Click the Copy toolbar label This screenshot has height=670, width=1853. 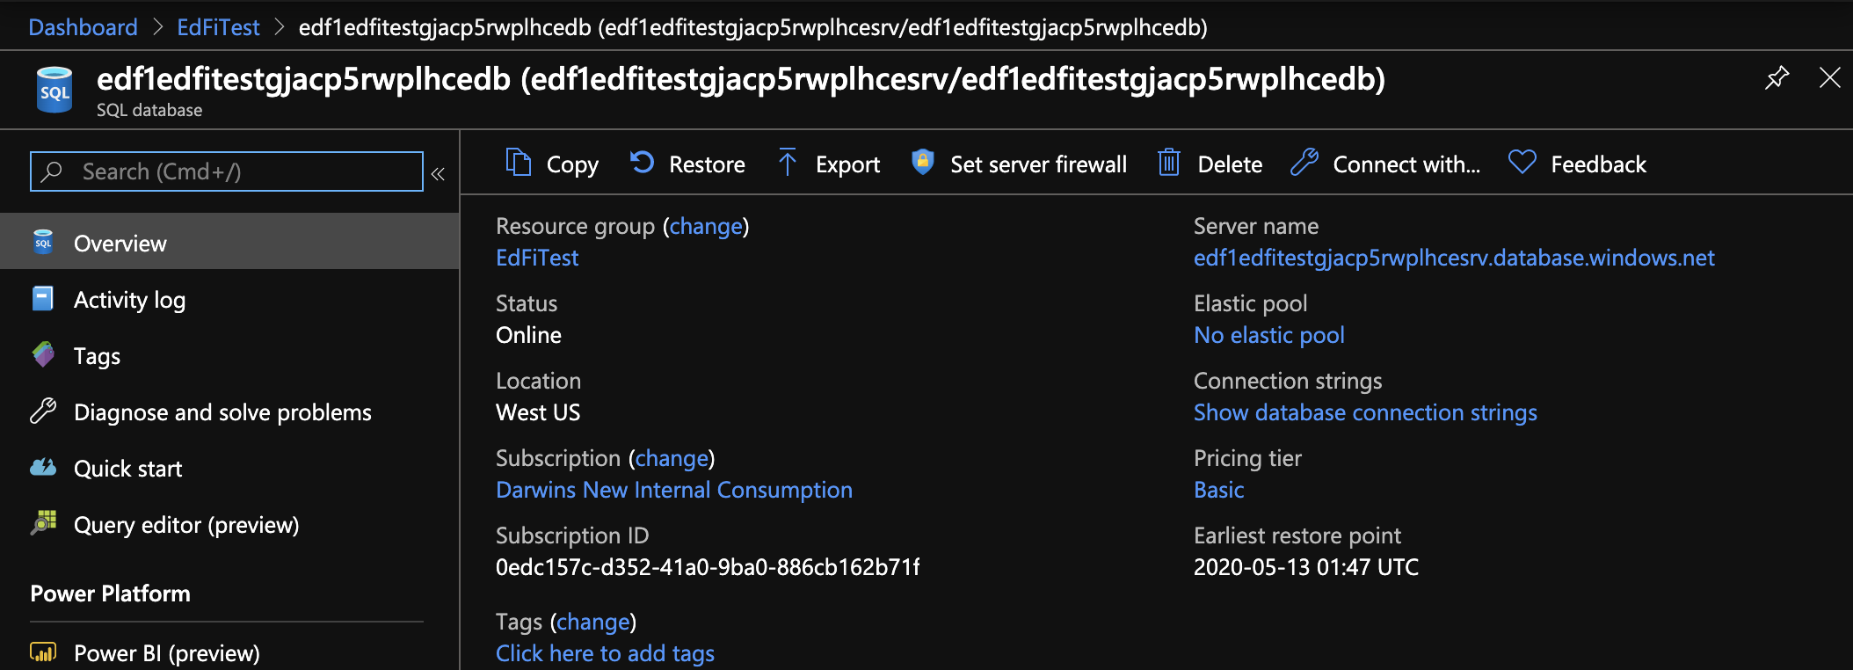[572, 165]
